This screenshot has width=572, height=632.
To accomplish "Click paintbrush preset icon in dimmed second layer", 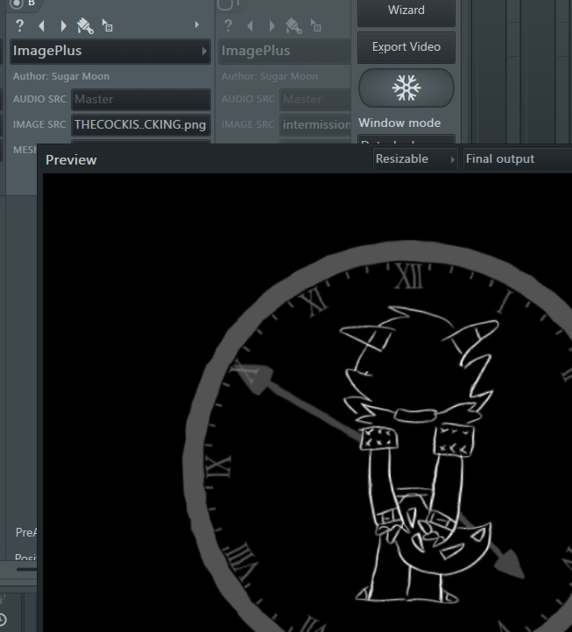I will click(293, 26).
